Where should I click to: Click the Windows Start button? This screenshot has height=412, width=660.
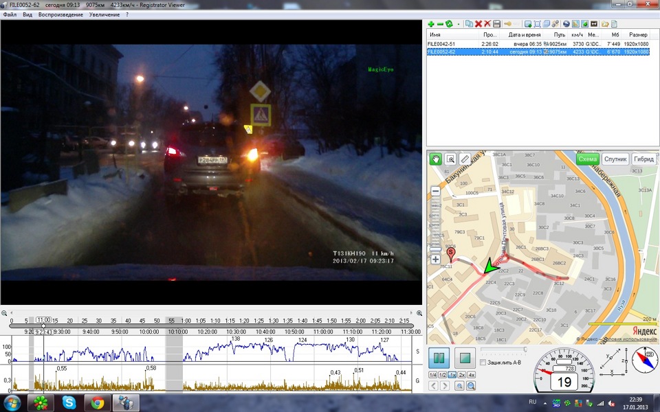coord(12,403)
